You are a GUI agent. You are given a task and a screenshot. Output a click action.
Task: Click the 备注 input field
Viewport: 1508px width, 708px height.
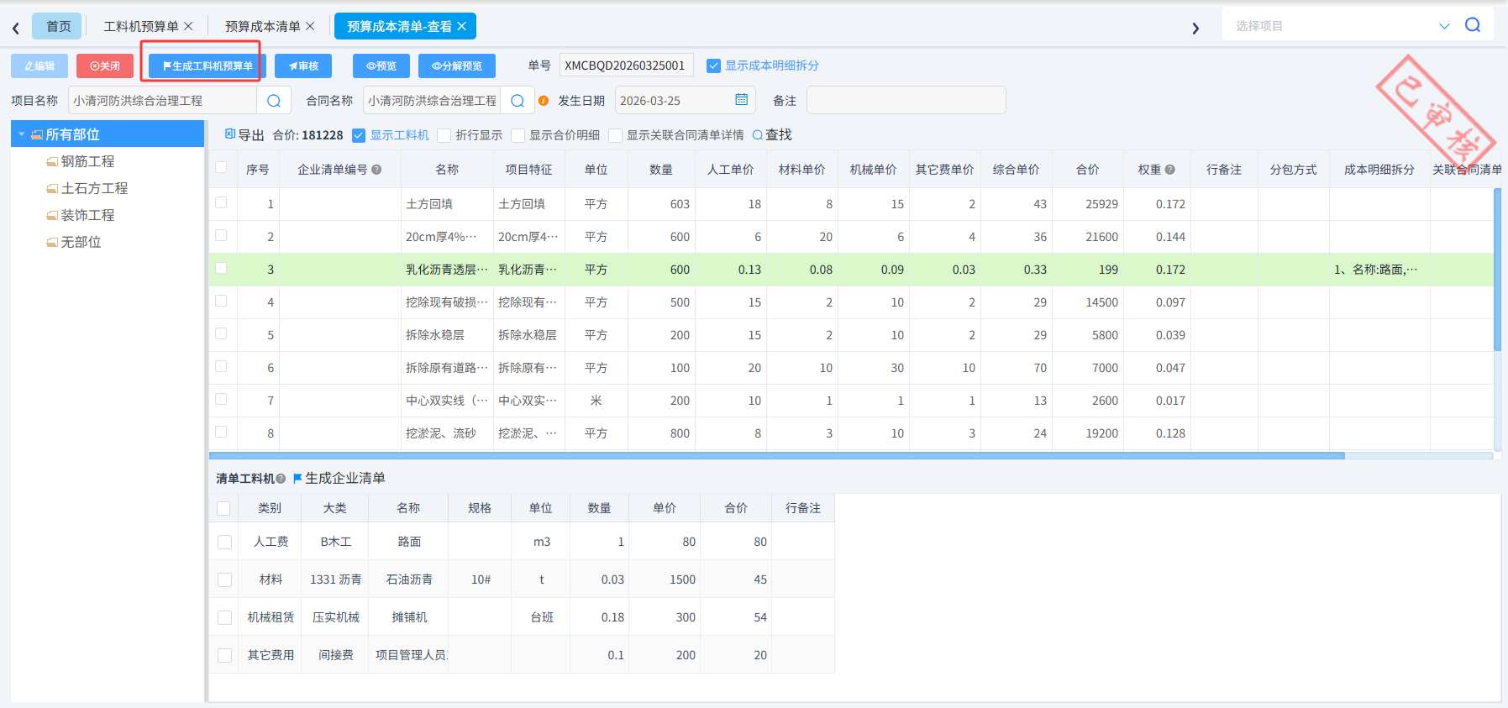(906, 100)
